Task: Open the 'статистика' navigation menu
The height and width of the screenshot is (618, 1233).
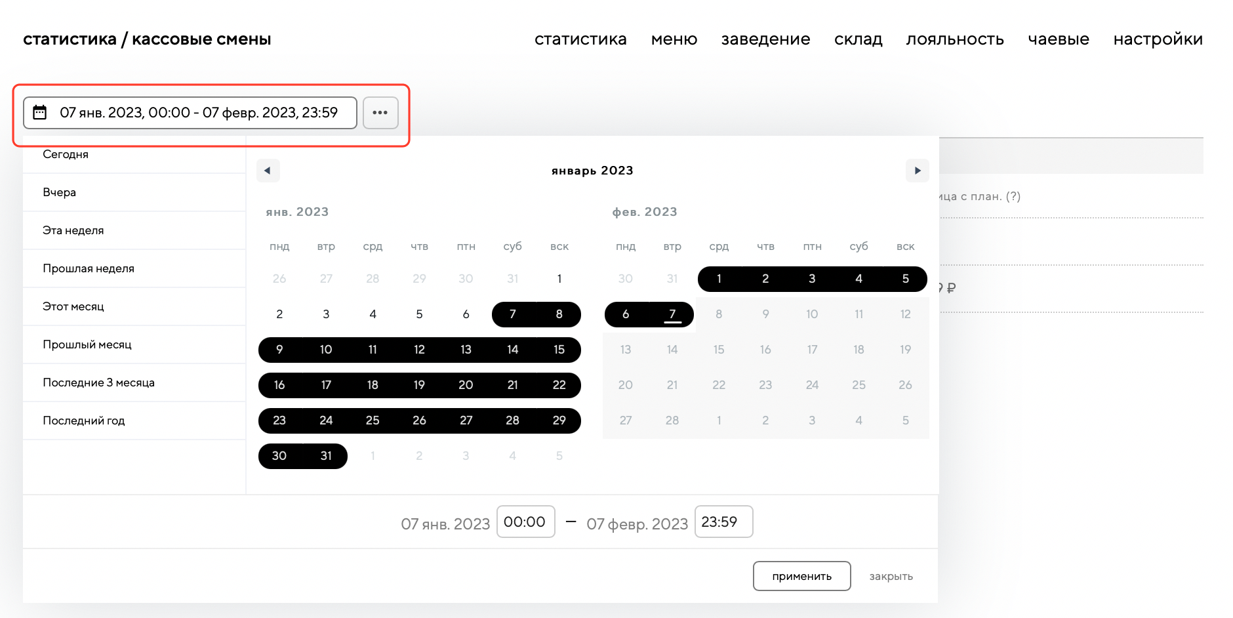Action: 580,39
